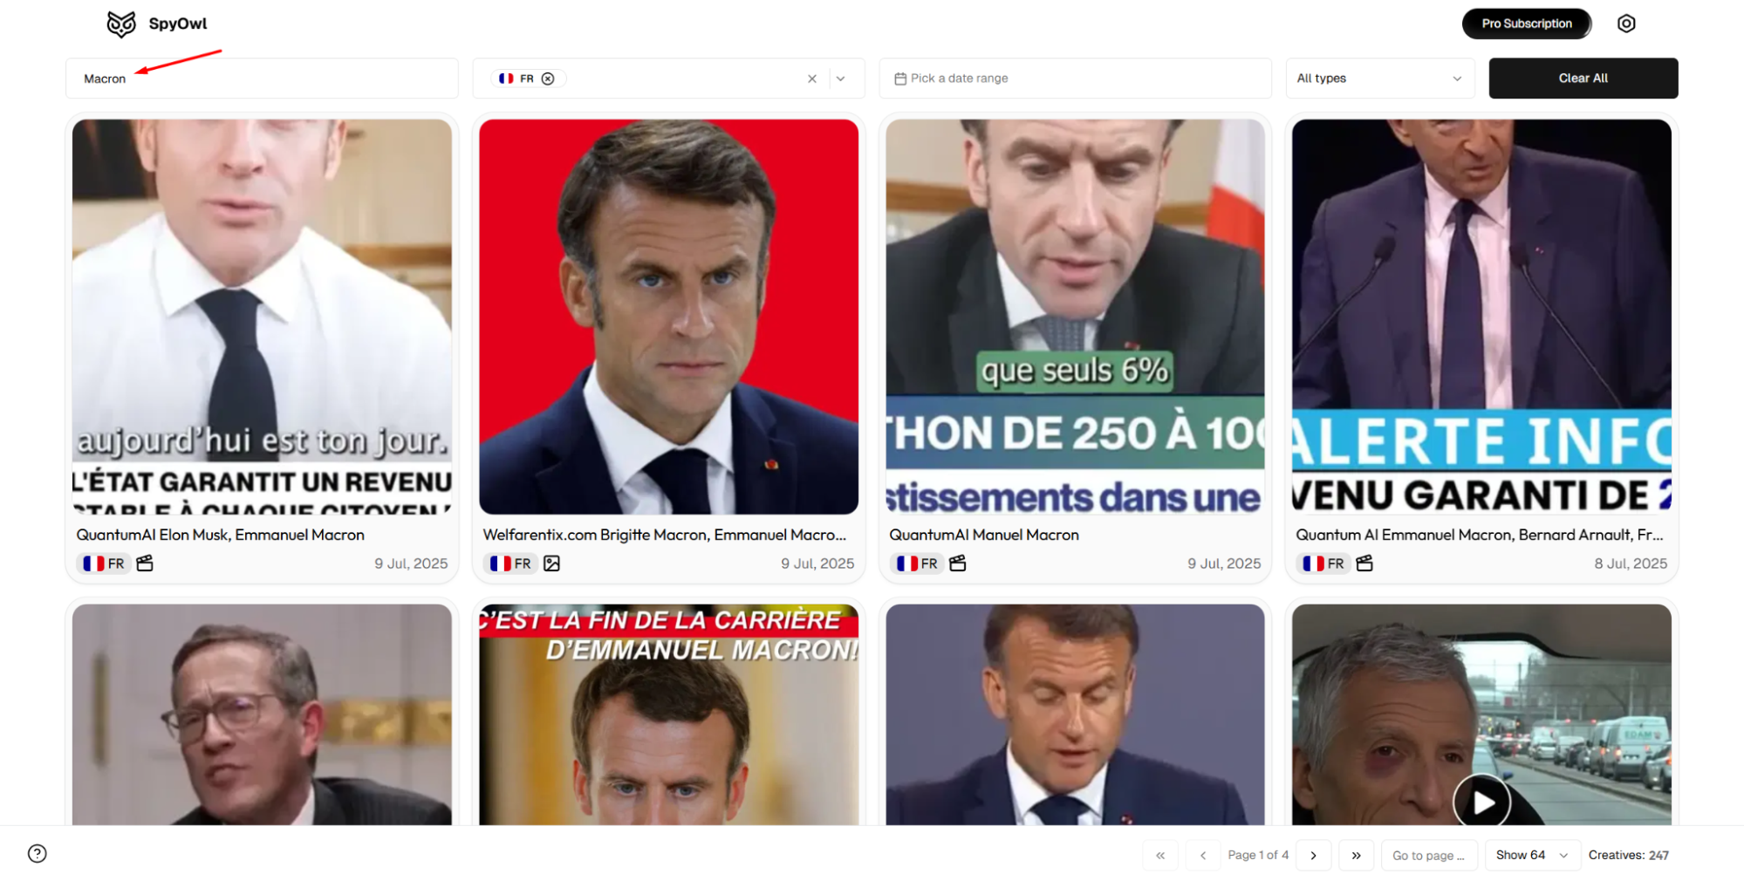This screenshot has height=881, width=1744.
Task: Open the date range picker
Action: pos(1075,79)
